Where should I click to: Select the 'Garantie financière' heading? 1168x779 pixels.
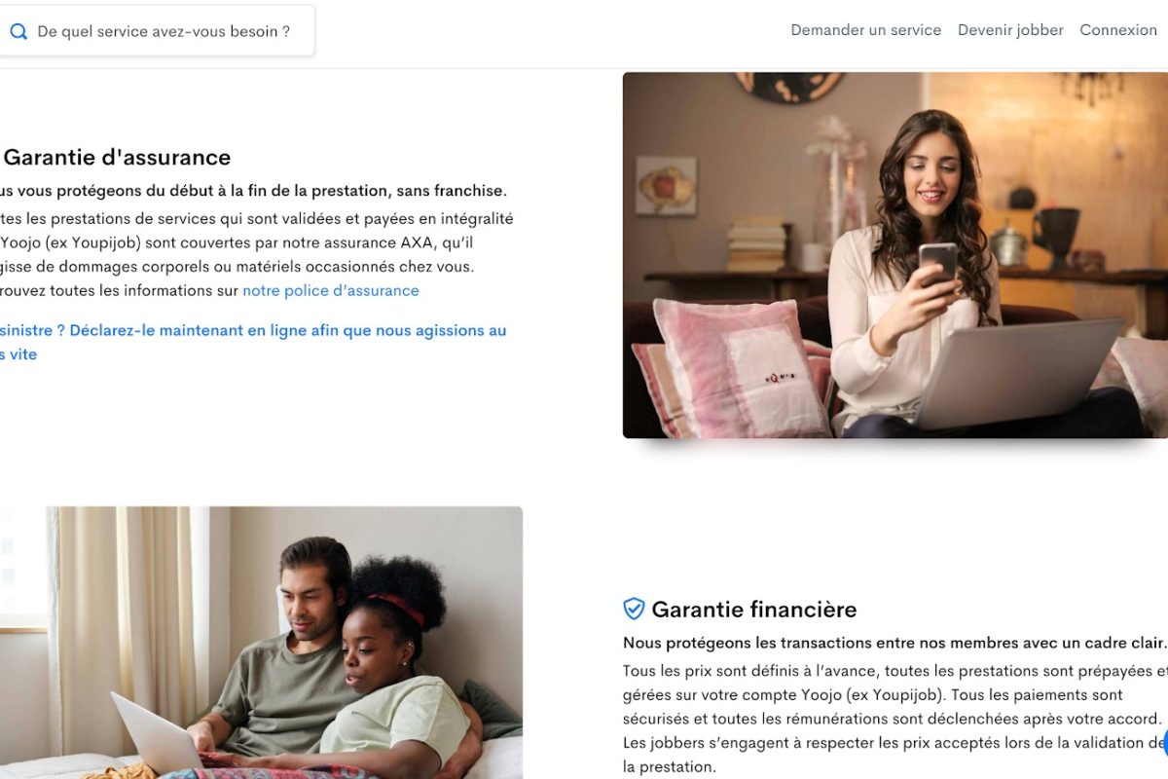(x=754, y=610)
